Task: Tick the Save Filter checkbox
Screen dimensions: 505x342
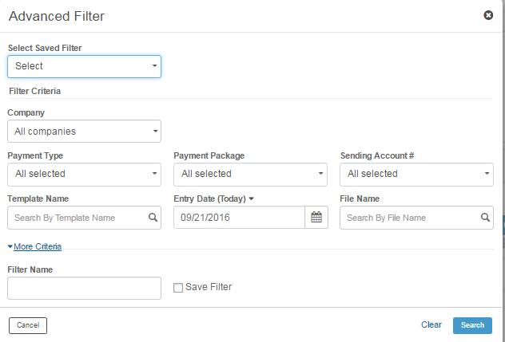Action: tap(178, 287)
